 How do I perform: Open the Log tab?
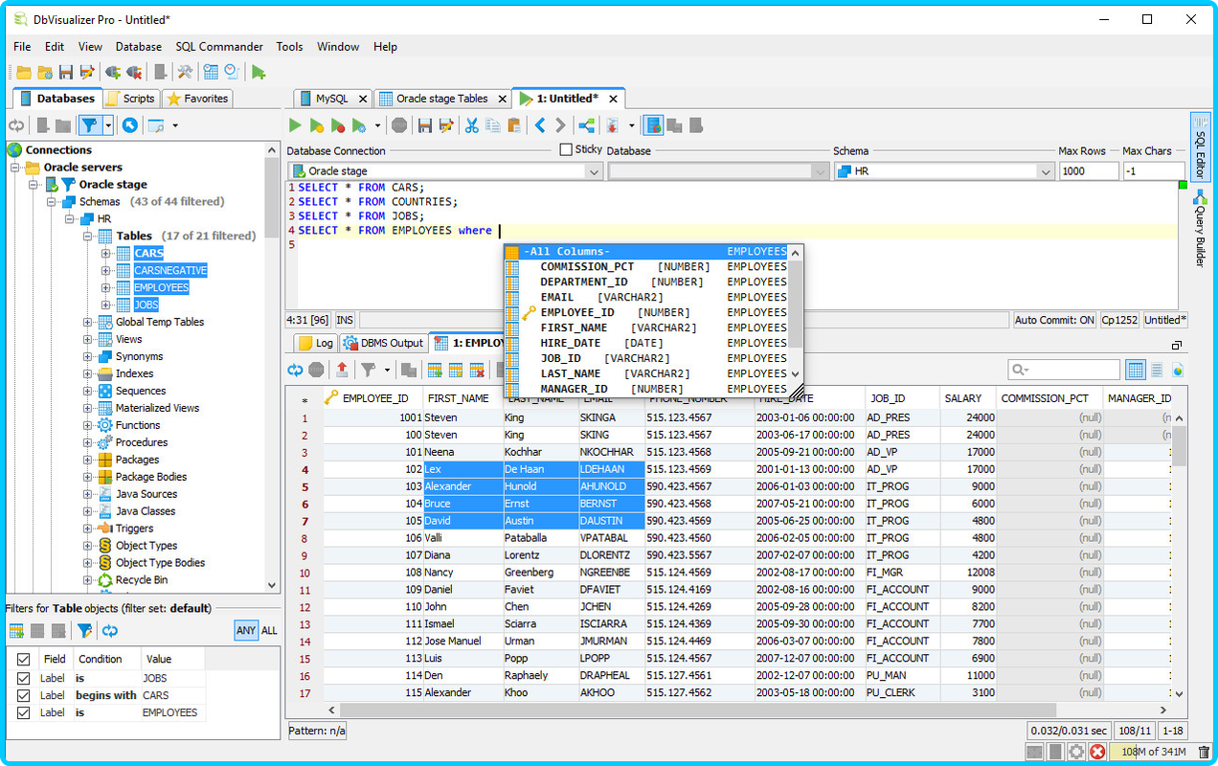pyautogui.click(x=315, y=343)
